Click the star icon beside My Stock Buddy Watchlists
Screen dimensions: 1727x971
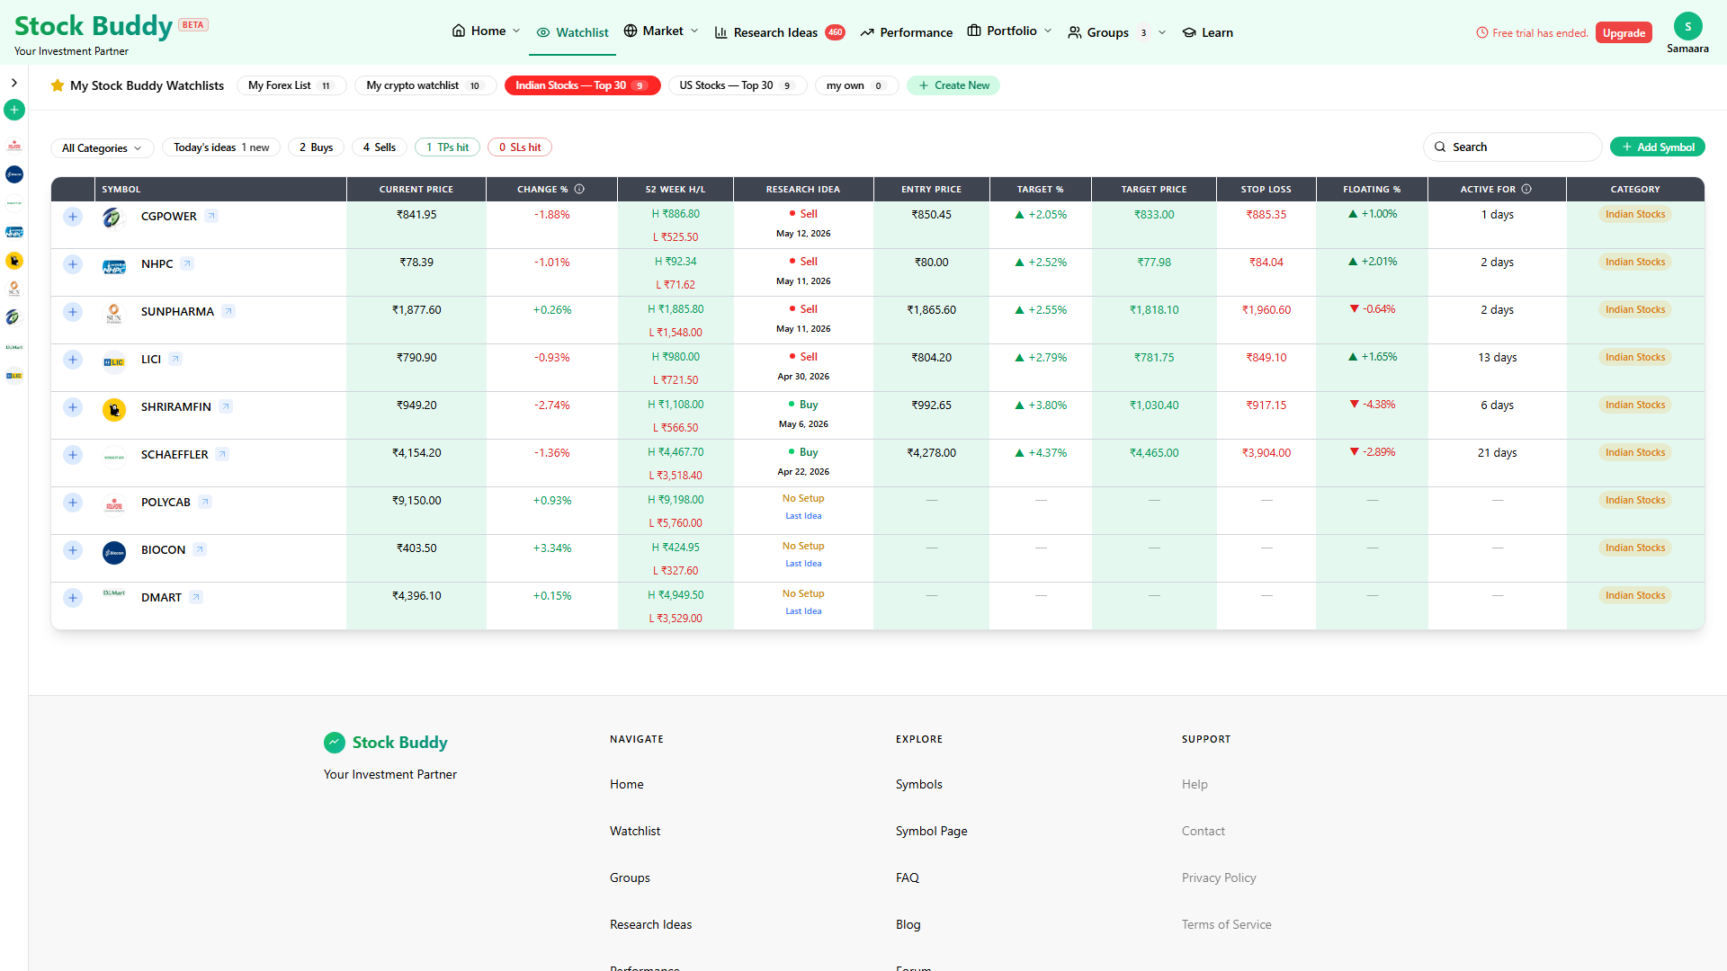58,85
